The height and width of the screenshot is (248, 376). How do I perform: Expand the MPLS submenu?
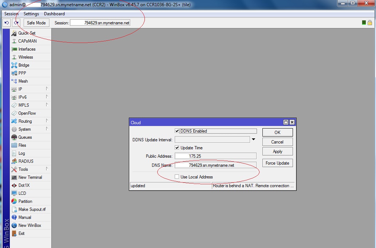[x=47, y=105]
